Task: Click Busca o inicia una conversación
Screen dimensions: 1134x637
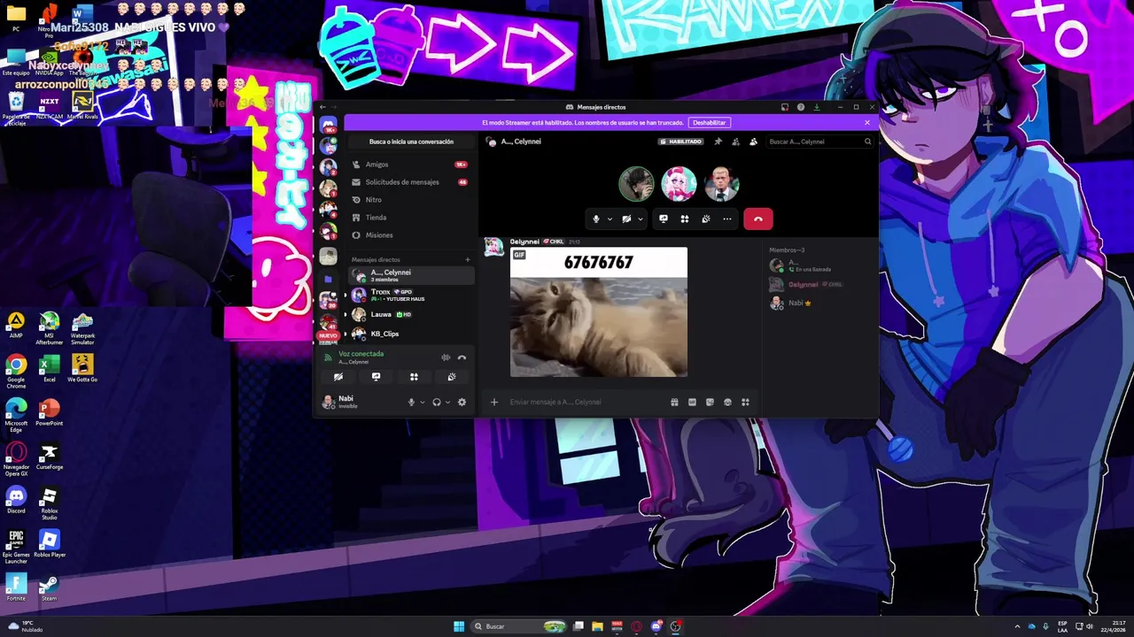Action: click(x=411, y=142)
